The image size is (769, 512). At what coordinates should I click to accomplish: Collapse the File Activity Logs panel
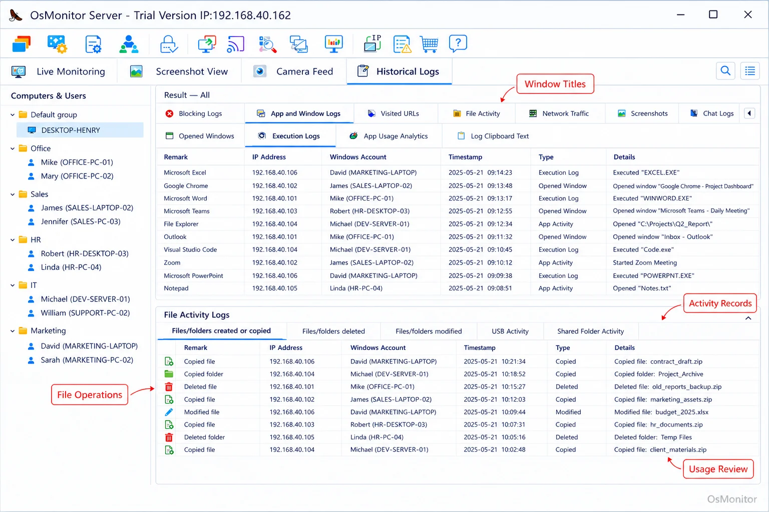pos(748,318)
